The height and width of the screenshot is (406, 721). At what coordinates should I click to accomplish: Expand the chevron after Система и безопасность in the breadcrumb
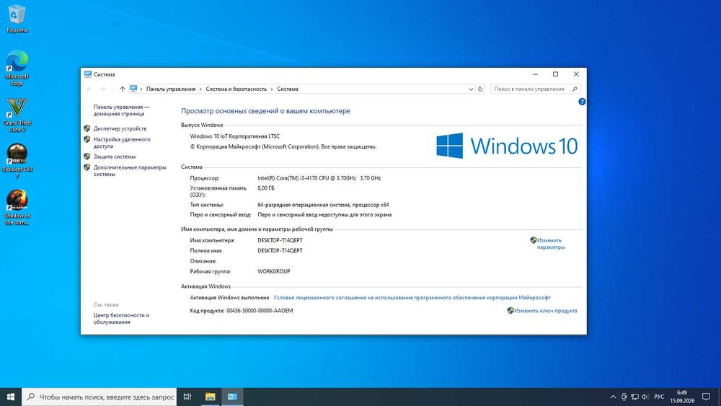(272, 89)
